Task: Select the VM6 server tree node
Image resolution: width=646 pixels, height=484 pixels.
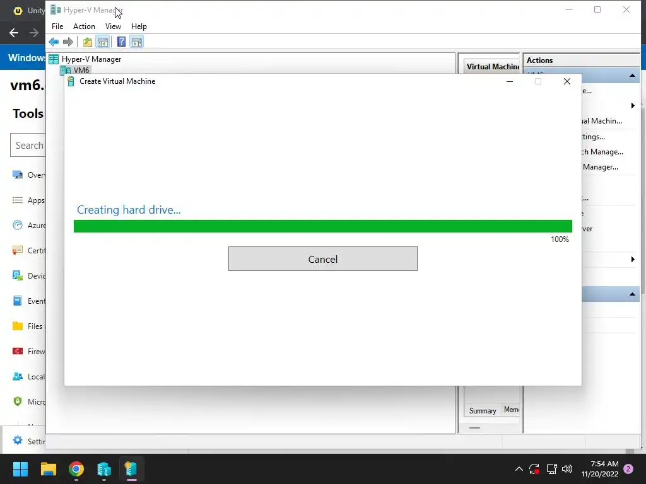Action: 76,70
